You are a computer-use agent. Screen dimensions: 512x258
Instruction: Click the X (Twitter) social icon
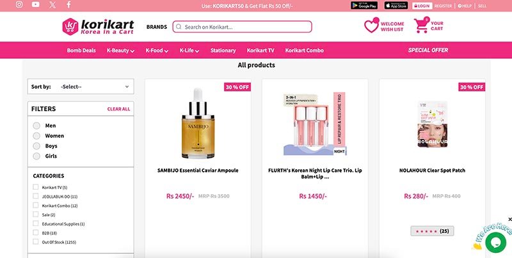tap(52, 5)
